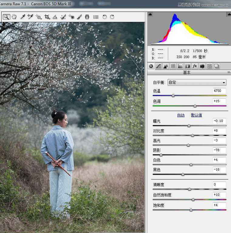Open the 白平衡 white balance dropdown
This screenshot has width=231, height=233.
[x=197, y=82]
